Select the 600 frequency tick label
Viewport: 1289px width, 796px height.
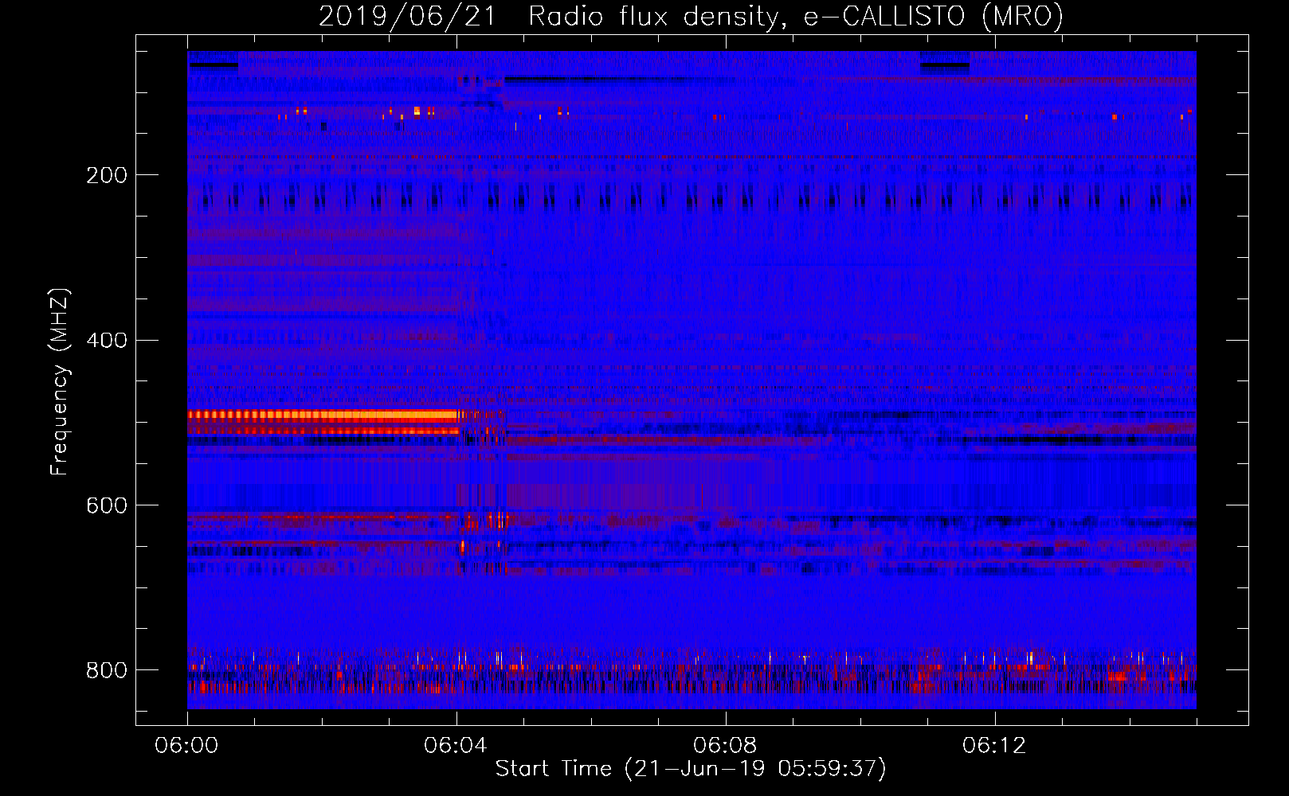coord(107,505)
